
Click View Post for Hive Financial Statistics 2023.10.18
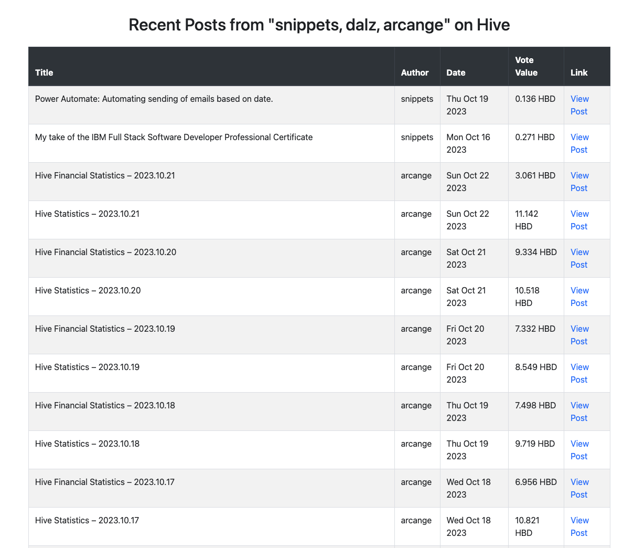579,412
